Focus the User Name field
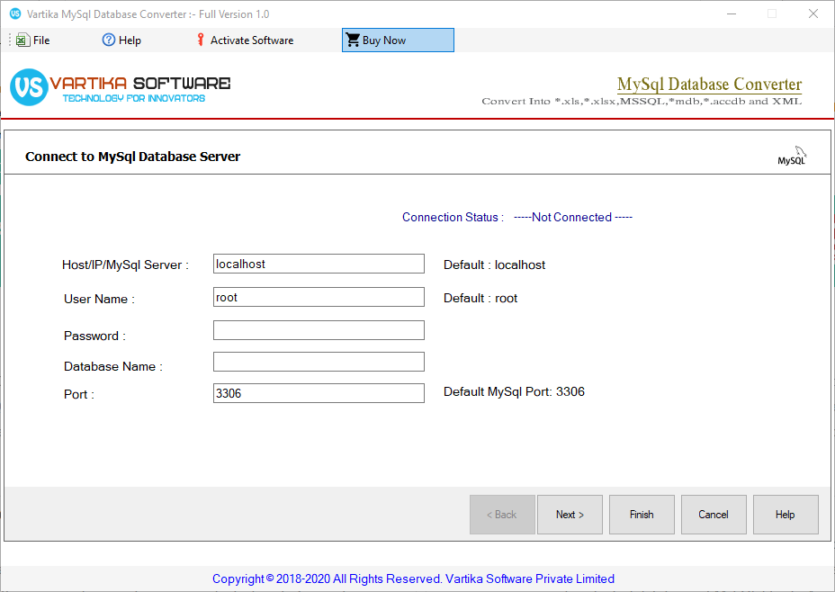The width and height of the screenshot is (835, 592). (x=319, y=297)
